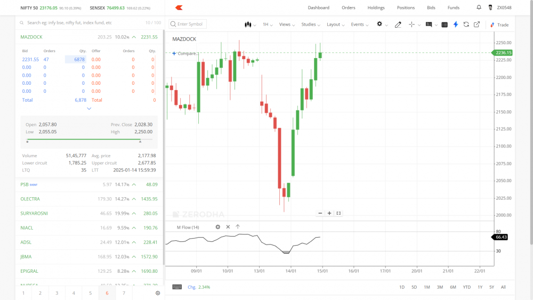This screenshot has height=300, width=533.
Task: Open the Views dropdown
Action: pyautogui.click(x=287, y=25)
